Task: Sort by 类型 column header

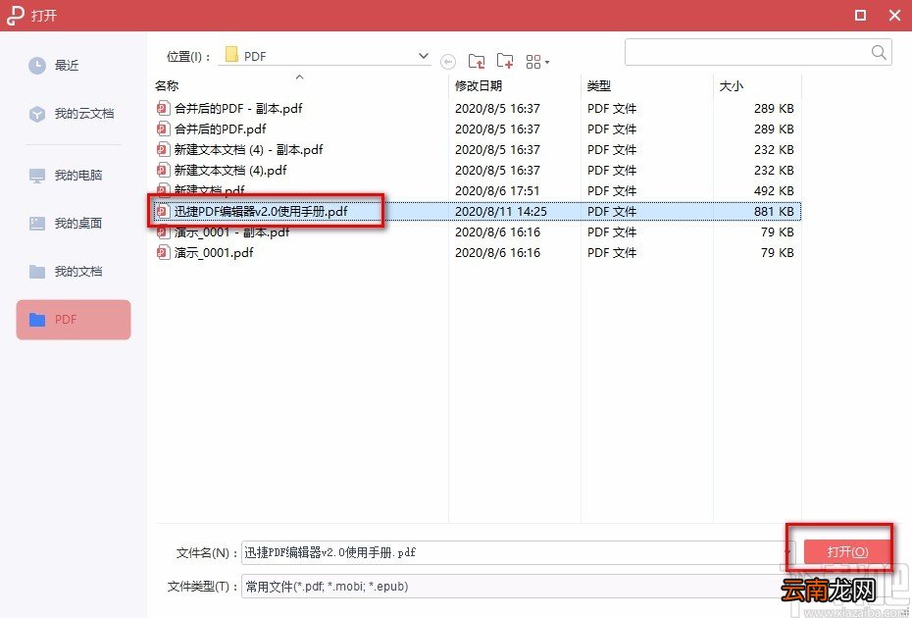Action: tap(599, 86)
